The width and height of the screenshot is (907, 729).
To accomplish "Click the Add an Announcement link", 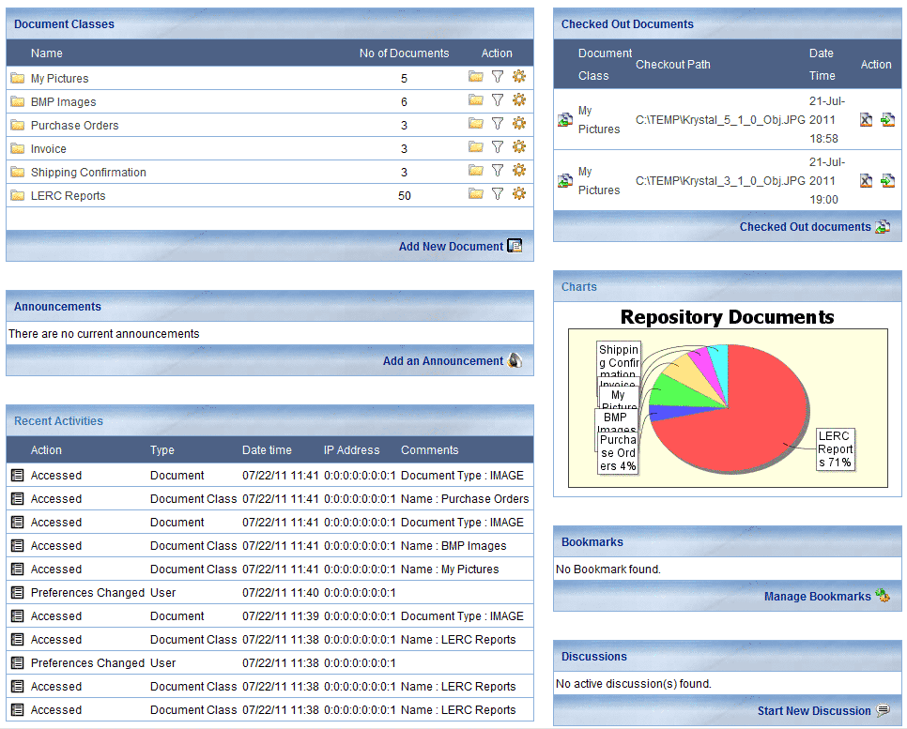I will click(x=443, y=360).
